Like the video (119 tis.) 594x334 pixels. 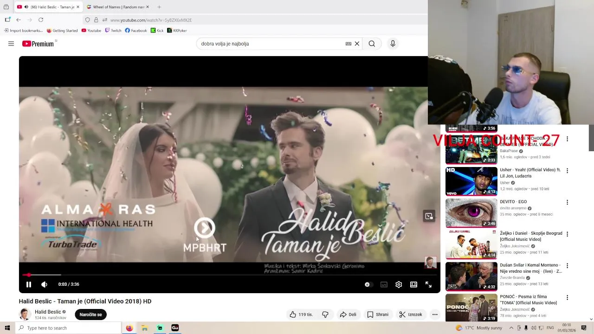coord(301,315)
